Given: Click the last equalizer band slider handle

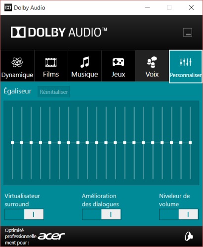Looking at the screenshot, I should (190, 143).
